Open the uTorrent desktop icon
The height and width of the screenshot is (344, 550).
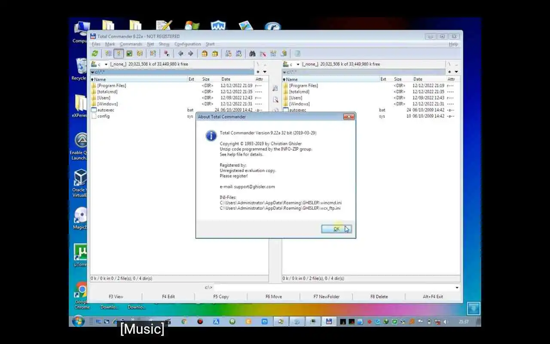(x=80, y=255)
